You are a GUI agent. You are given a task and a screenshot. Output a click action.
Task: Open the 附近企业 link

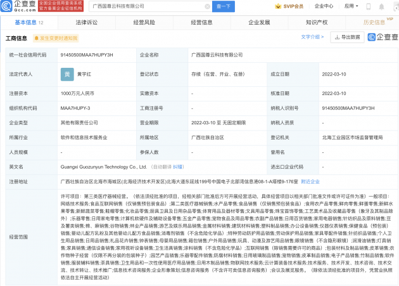tap(310, 182)
